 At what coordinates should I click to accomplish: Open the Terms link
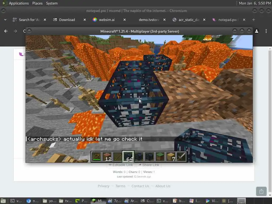[120, 186]
